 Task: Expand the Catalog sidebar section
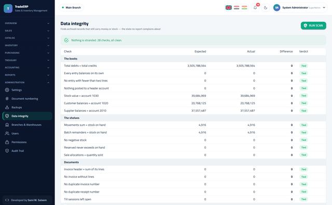(27, 38)
